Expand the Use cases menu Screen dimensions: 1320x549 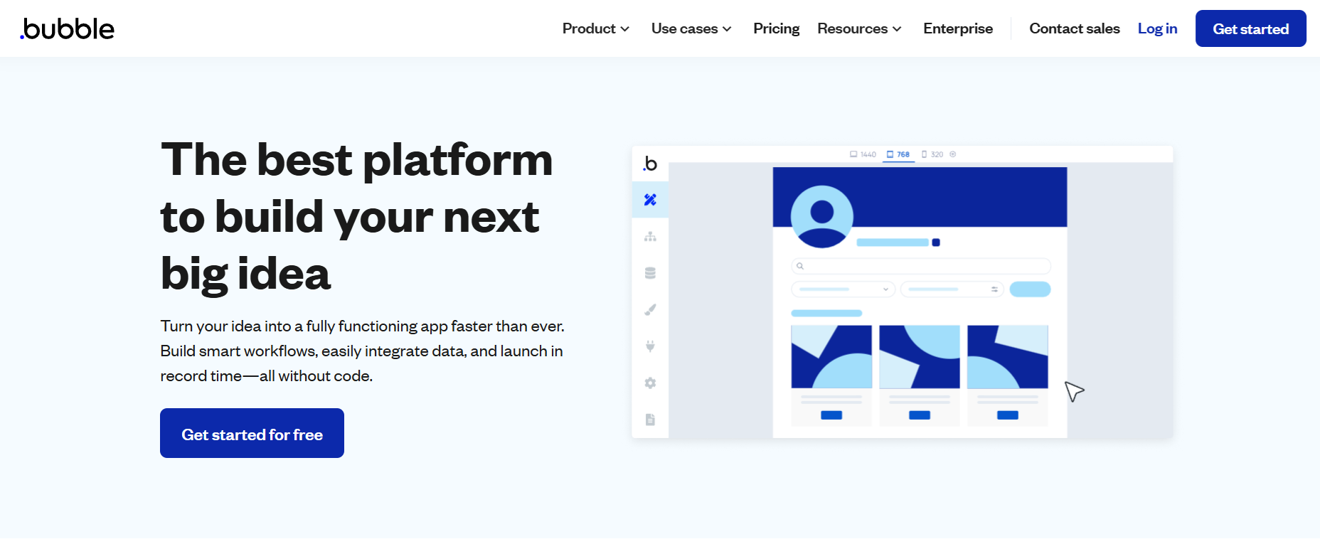point(691,28)
